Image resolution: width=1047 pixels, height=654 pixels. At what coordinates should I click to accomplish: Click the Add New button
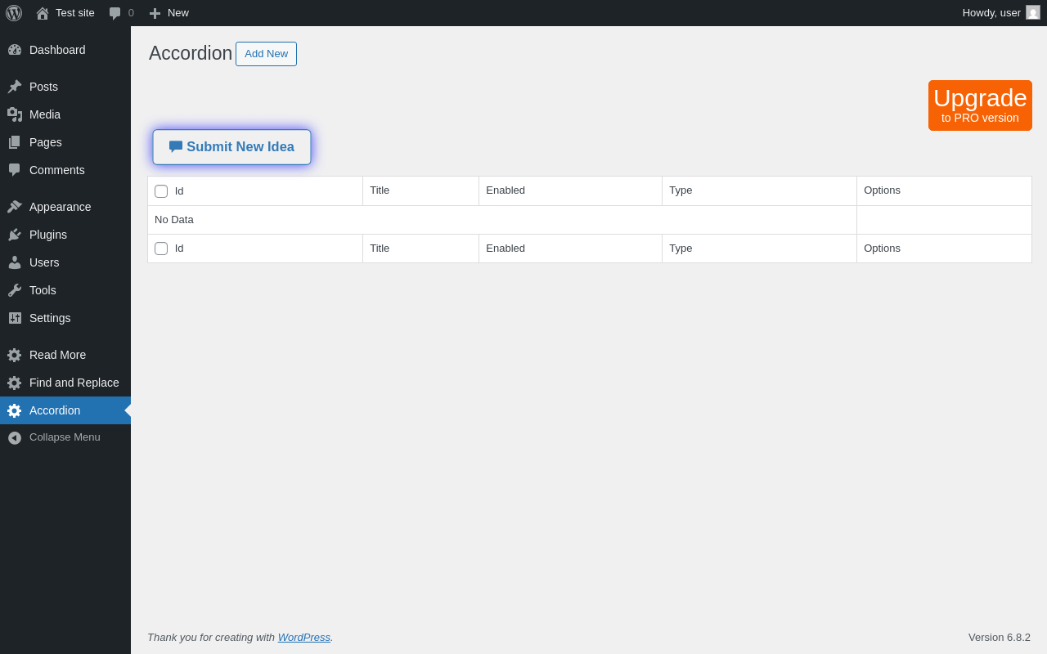tap(266, 54)
